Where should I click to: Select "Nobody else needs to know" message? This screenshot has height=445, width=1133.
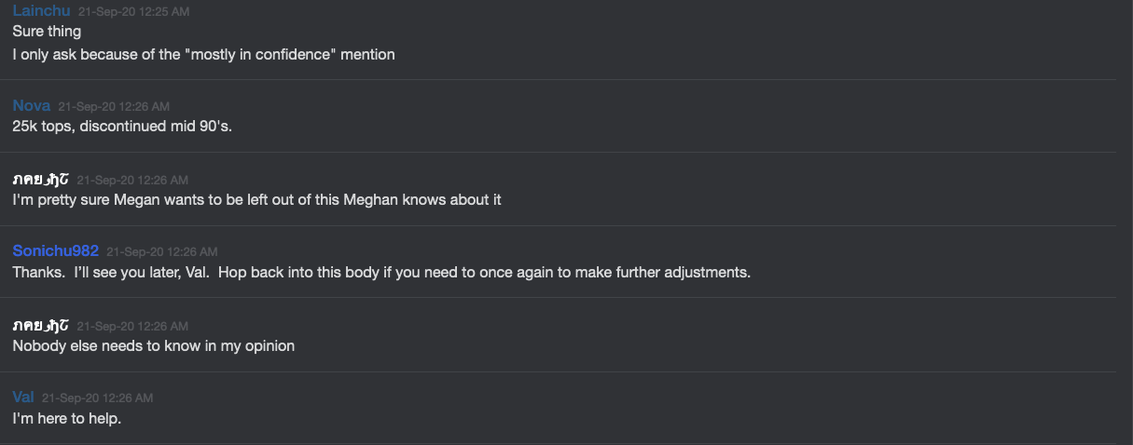(153, 346)
